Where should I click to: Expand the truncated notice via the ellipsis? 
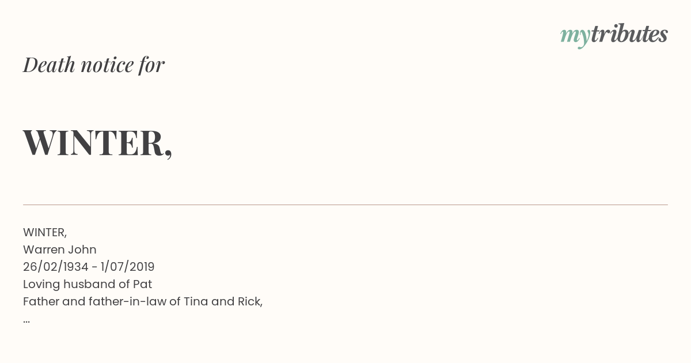click(26, 319)
